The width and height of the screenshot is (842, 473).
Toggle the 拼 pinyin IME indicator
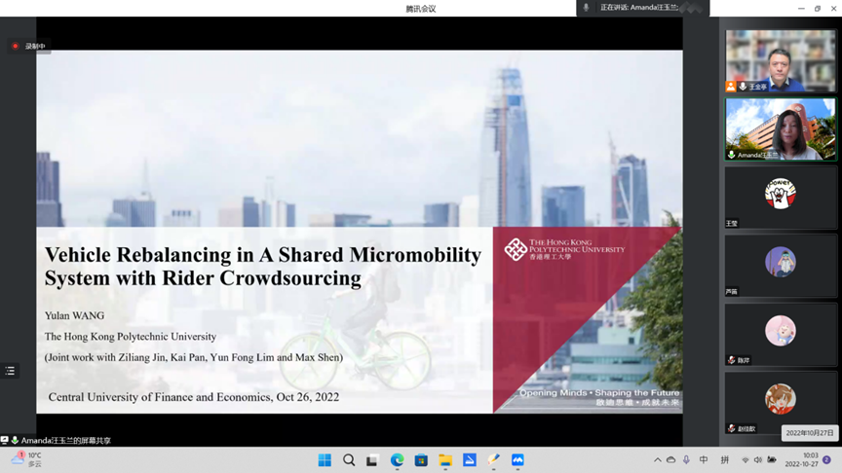(x=724, y=460)
